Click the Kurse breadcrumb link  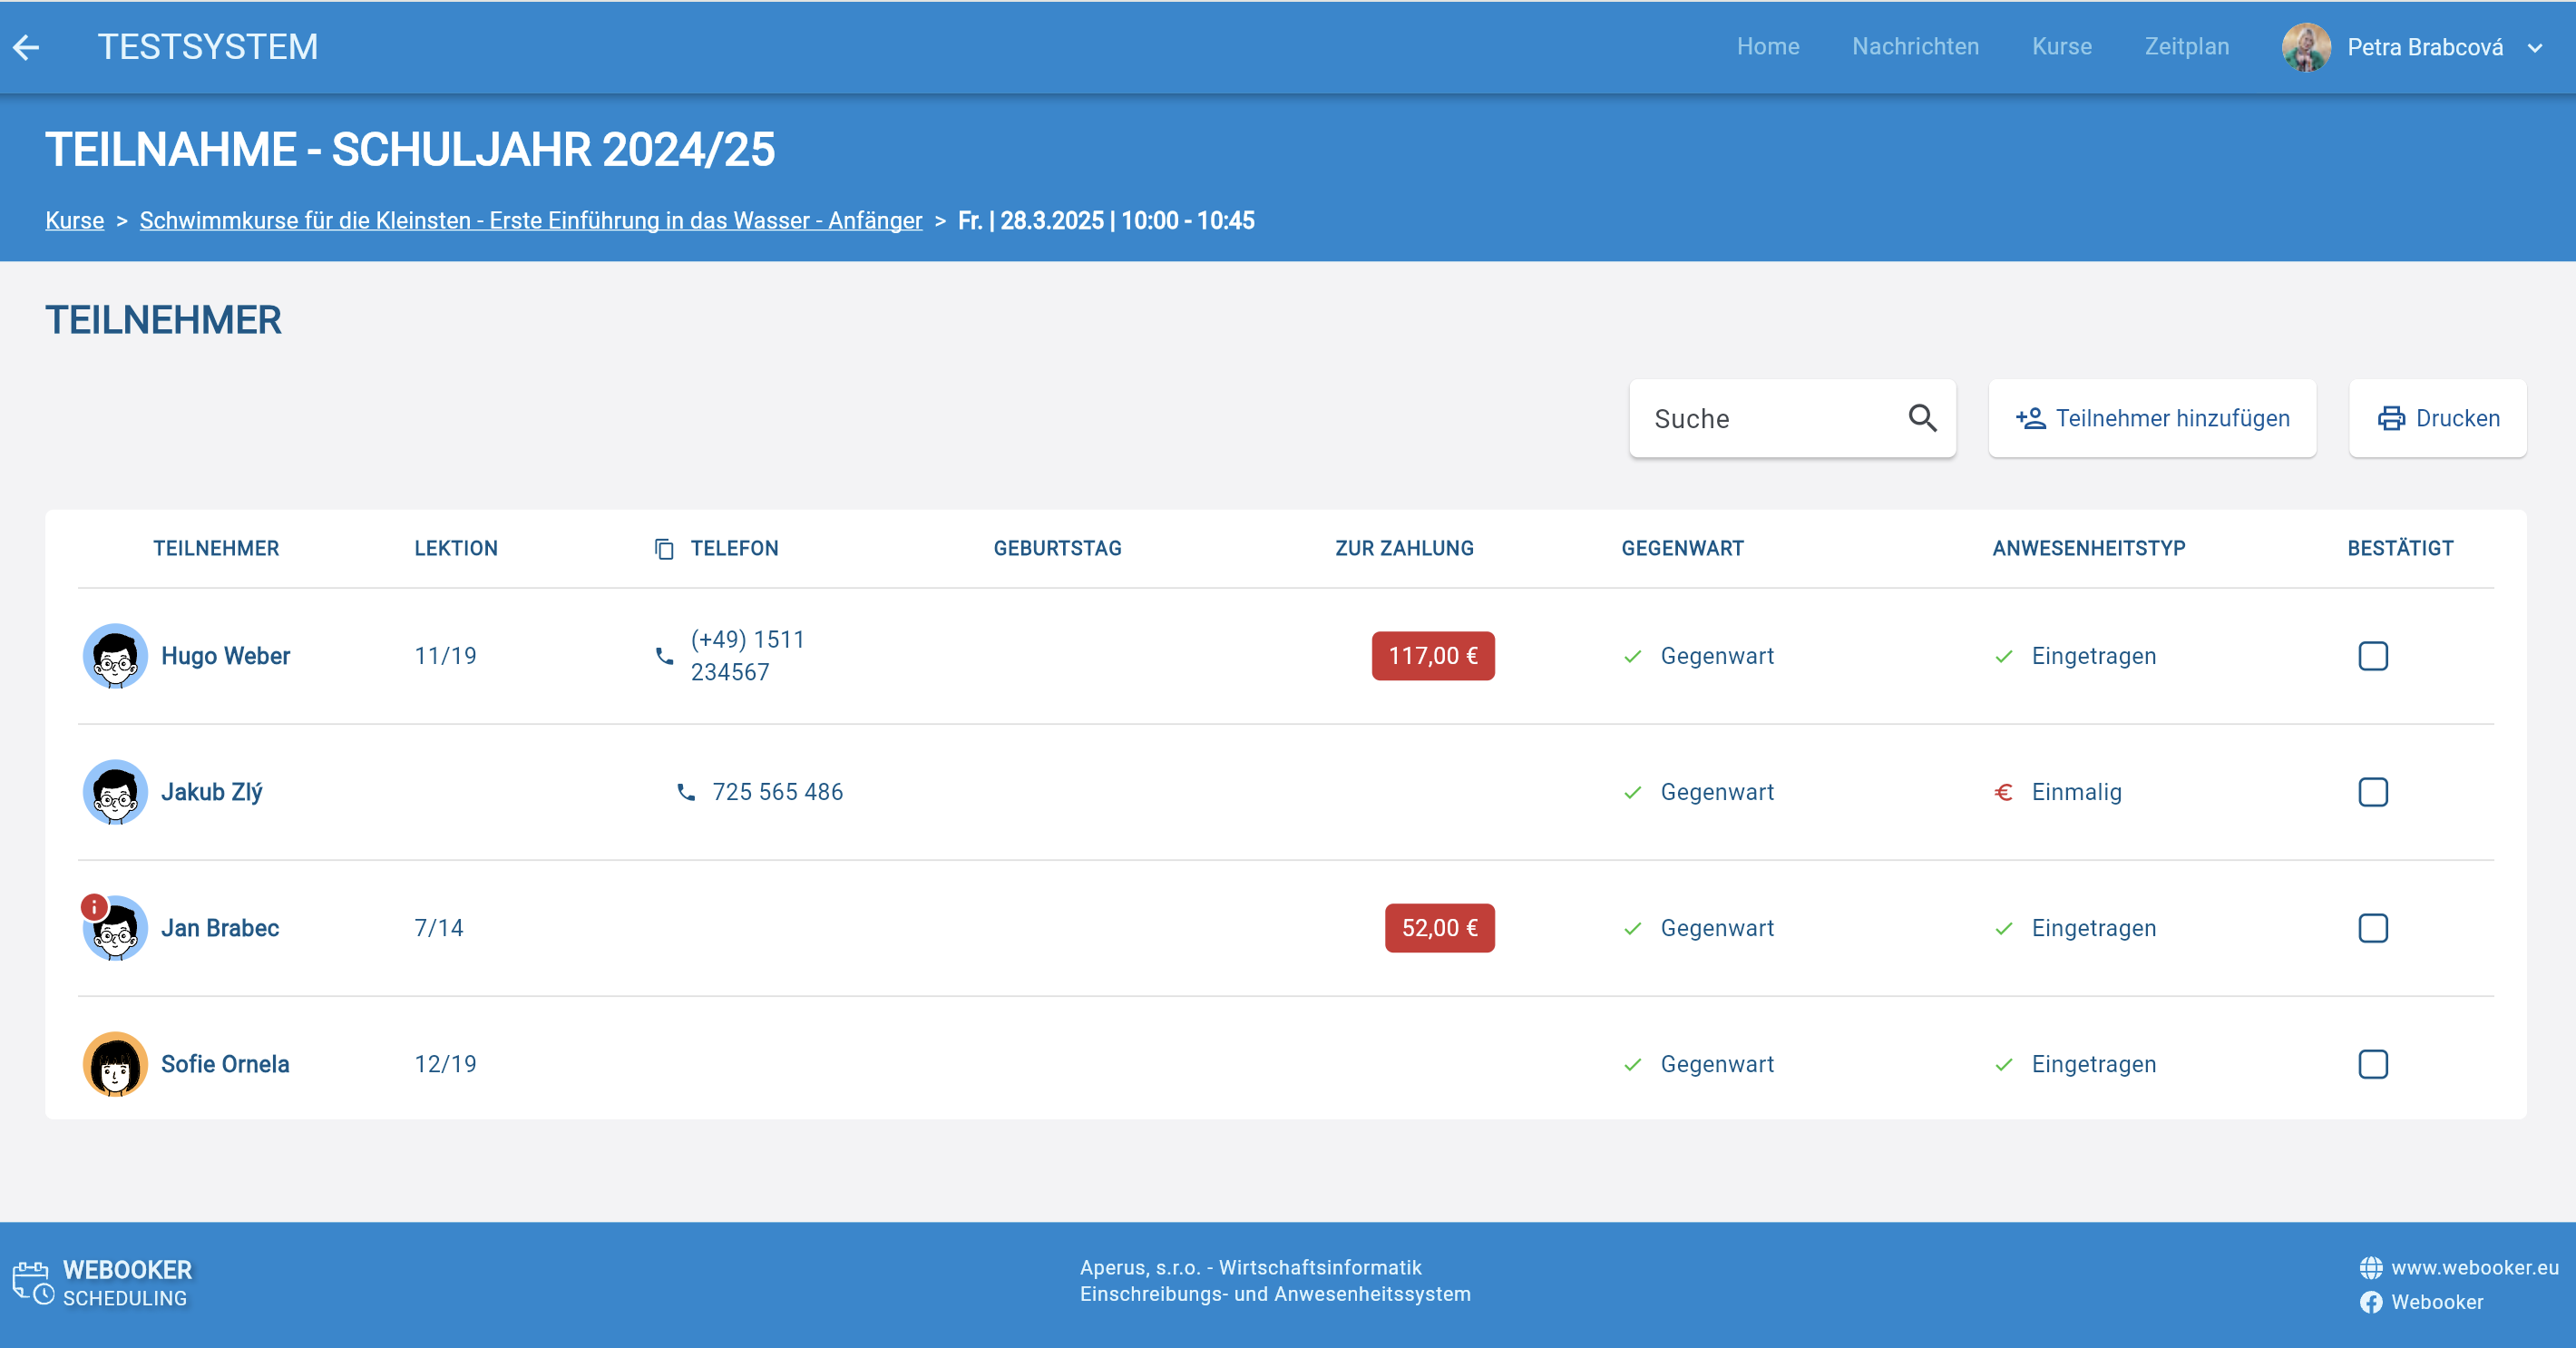[75, 220]
